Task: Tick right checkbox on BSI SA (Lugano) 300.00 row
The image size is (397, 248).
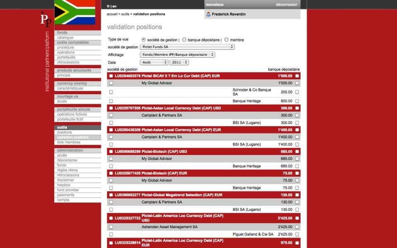Action: (x=297, y=123)
